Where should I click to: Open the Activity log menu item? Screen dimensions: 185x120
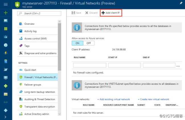click(38, 31)
